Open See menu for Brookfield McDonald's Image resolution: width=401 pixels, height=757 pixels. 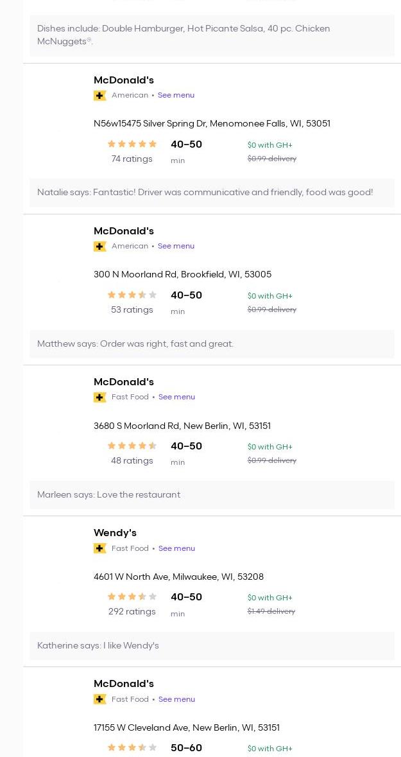[x=176, y=246]
